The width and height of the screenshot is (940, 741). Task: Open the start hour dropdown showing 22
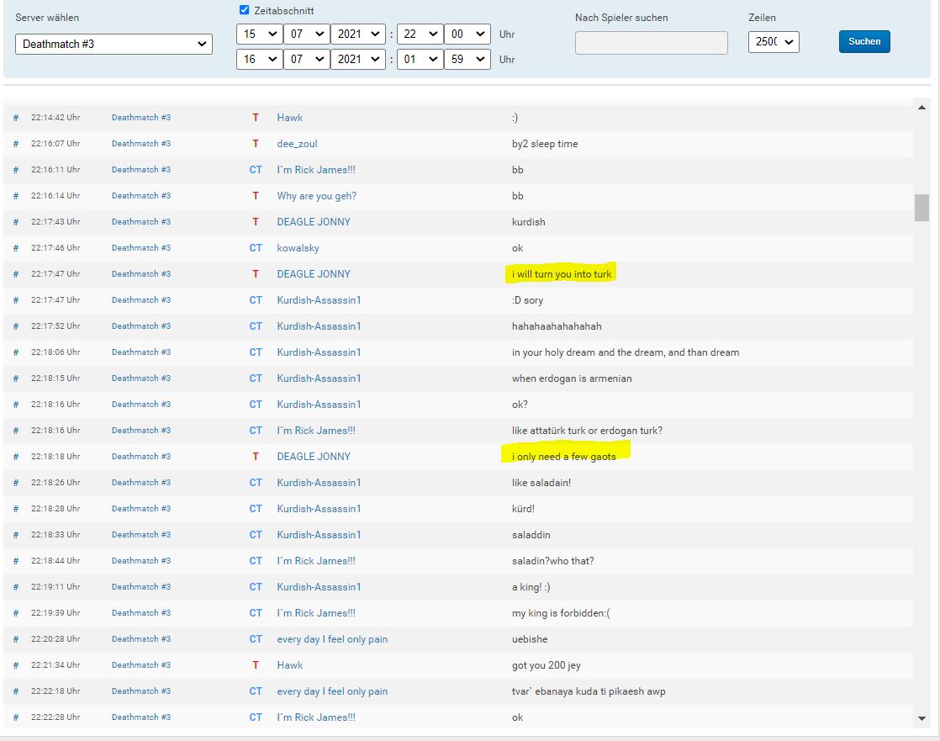pyautogui.click(x=420, y=34)
